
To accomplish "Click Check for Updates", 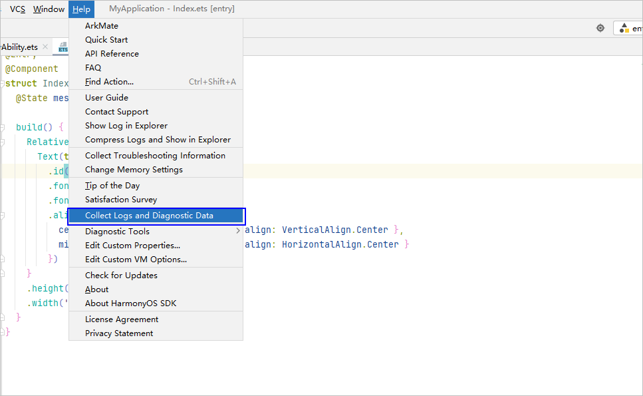I will pyautogui.click(x=121, y=276).
